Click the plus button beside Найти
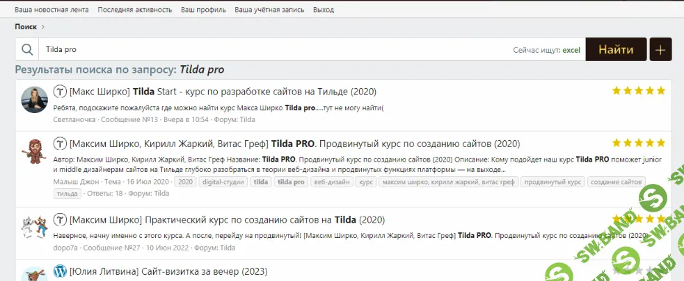This screenshot has width=684, height=281. (660, 50)
